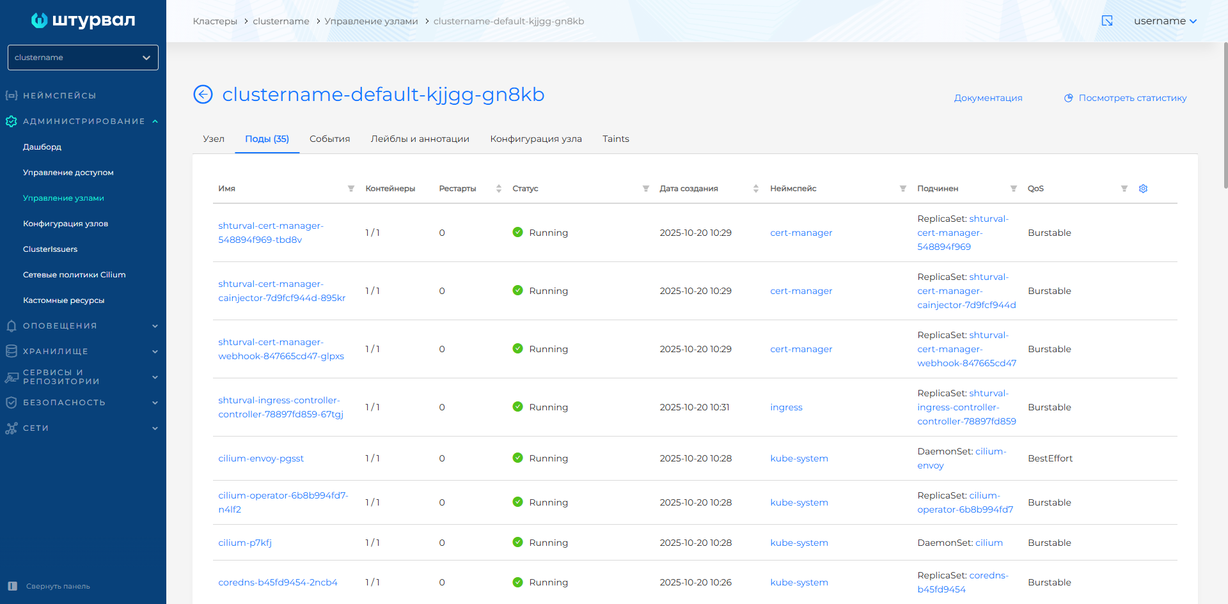1228x604 pixels.
Task: Click the filter icon in the Статус column
Action: point(645,189)
